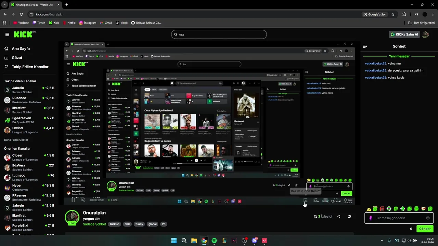Viewport: 438px width, 246px height.
Task: Open Hype Codenames channel
Action: 29,188
